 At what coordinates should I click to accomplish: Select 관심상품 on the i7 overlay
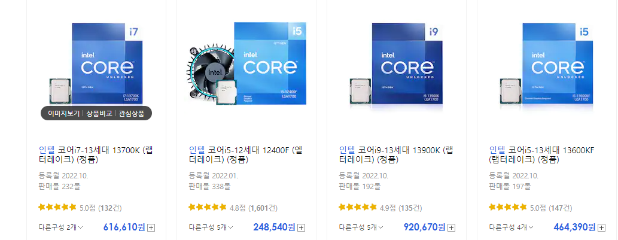[x=132, y=114]
